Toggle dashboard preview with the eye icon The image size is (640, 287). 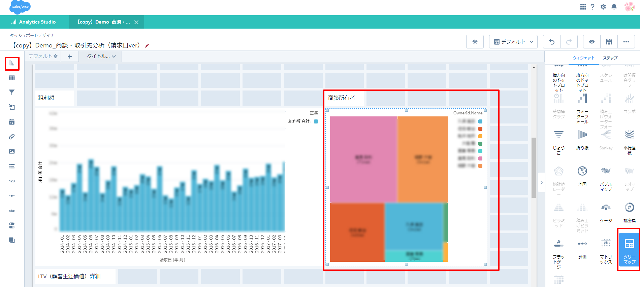591,42
